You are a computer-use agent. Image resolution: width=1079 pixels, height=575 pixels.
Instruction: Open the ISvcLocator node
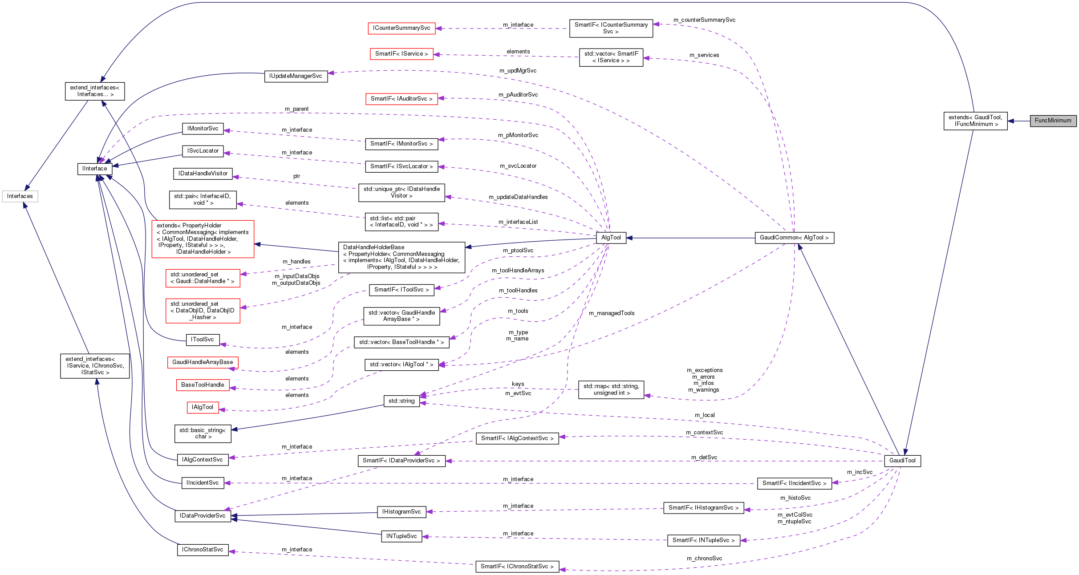202,151
